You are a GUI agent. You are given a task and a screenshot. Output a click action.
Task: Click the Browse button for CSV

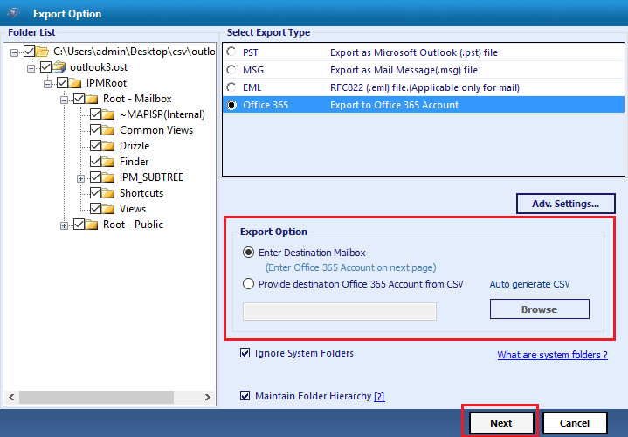pos(540,309)
